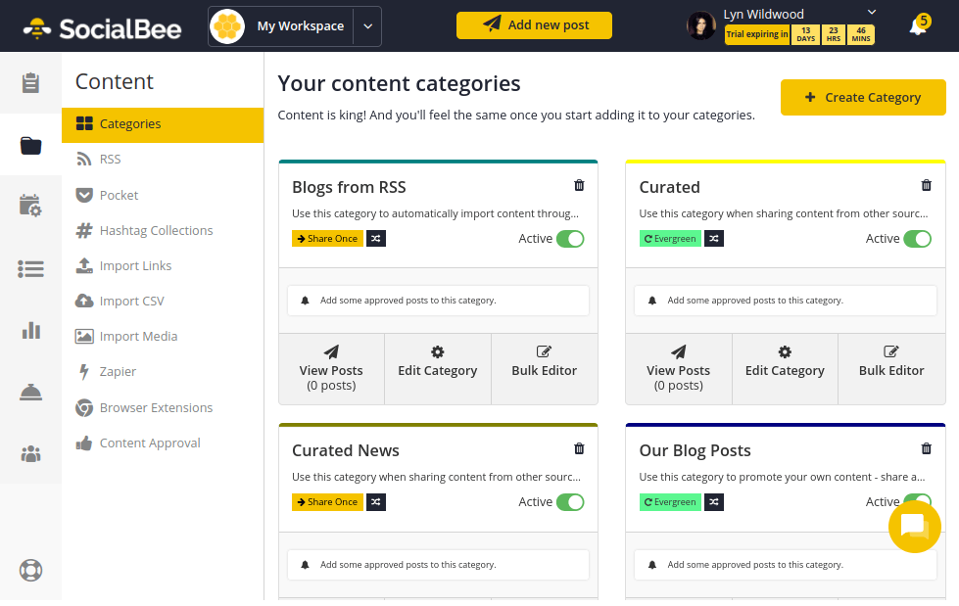Click approved posts notice in Curated News
The image size is (959, 606).
pyautogui.click(x=439, y=565)
